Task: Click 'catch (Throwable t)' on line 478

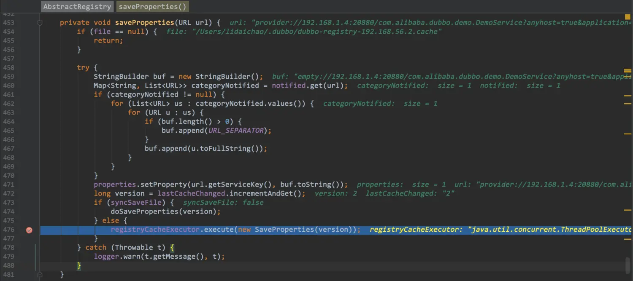Action: tap(125, 247)
